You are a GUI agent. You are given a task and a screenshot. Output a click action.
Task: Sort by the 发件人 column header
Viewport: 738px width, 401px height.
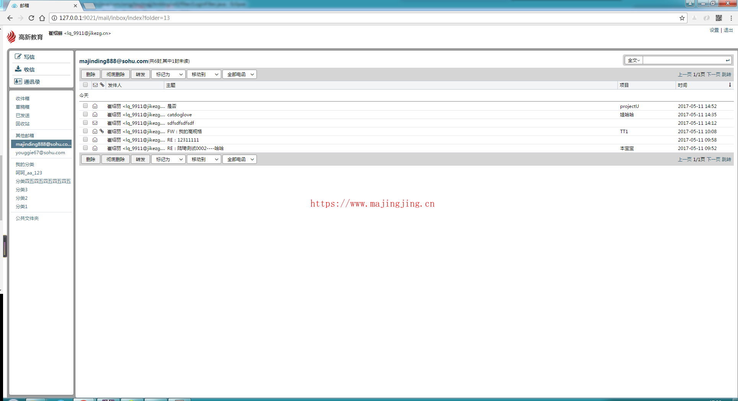coord(114,85)
